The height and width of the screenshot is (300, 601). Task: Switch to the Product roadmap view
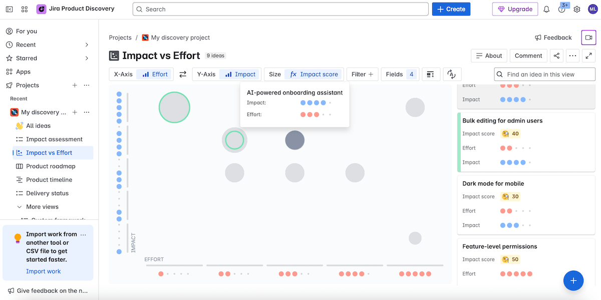(50, 166)
